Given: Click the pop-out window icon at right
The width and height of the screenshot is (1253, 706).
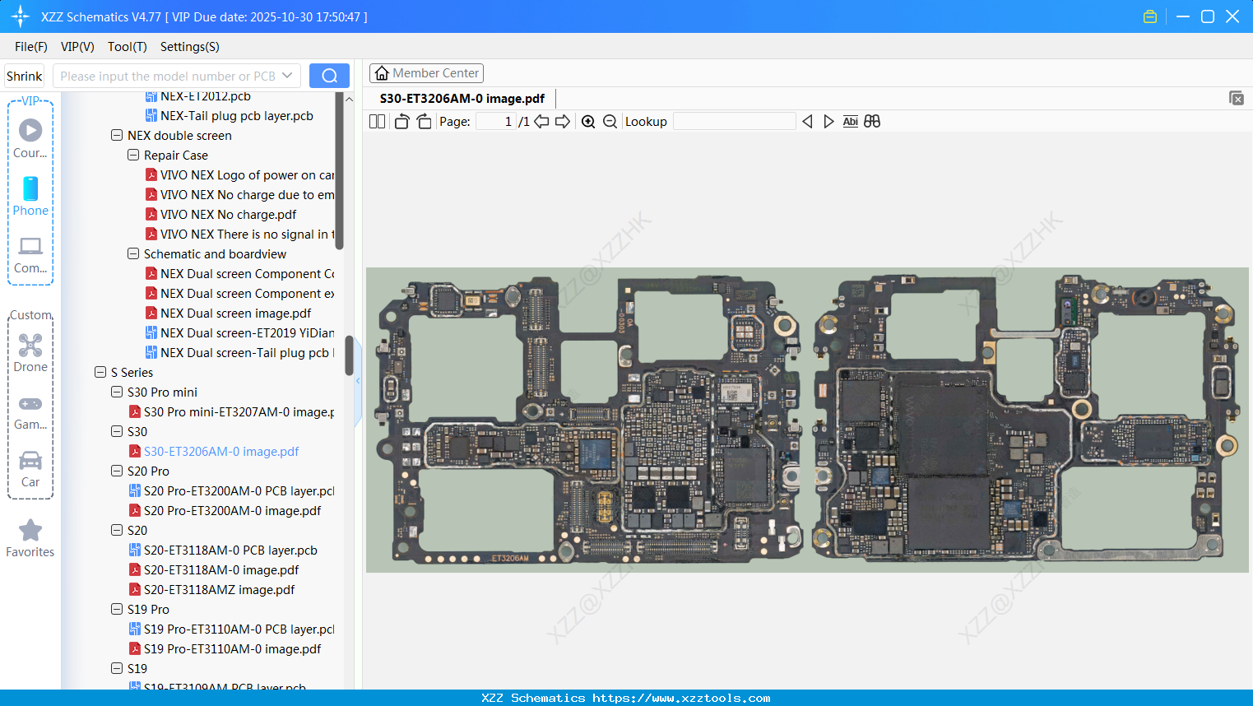Looking at the screenshot, I should coord(1237,98).
